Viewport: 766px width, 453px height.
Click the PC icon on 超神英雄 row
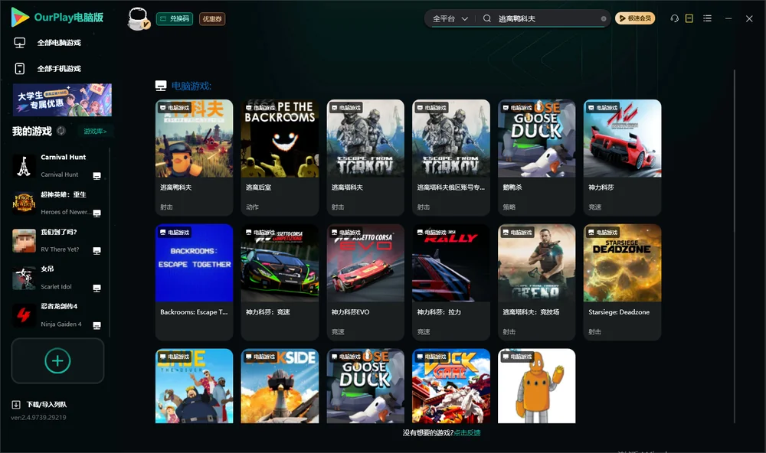pyautogui.click(x=97, y=213)
